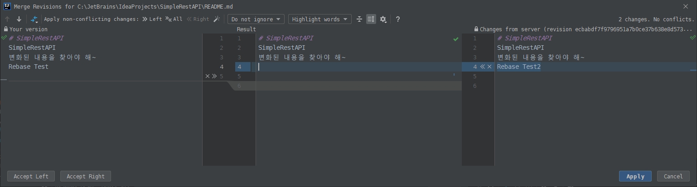The height and width of the screenshot is (187, 697).
Task: Click 'Result' pane title
Action: point(246,29)
